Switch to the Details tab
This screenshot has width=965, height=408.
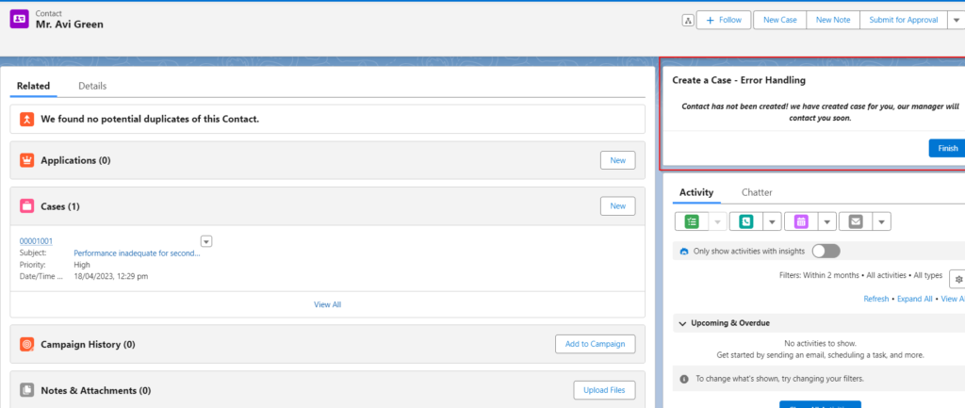click(92, 86)
